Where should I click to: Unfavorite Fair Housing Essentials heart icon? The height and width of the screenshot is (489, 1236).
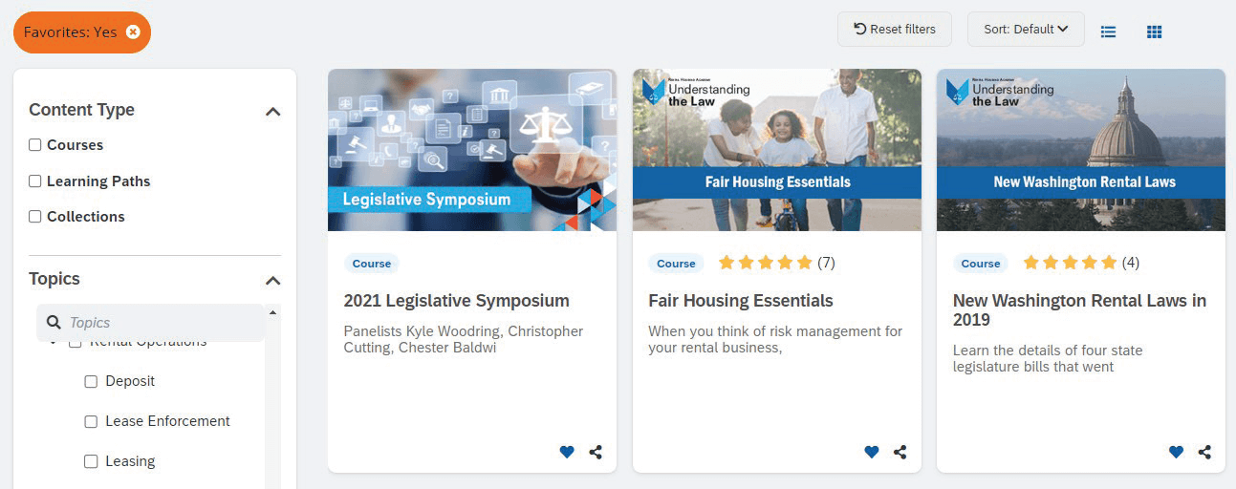(871, 452)
